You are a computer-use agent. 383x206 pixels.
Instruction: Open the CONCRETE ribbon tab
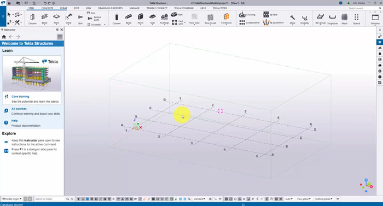tap(47, 8)
